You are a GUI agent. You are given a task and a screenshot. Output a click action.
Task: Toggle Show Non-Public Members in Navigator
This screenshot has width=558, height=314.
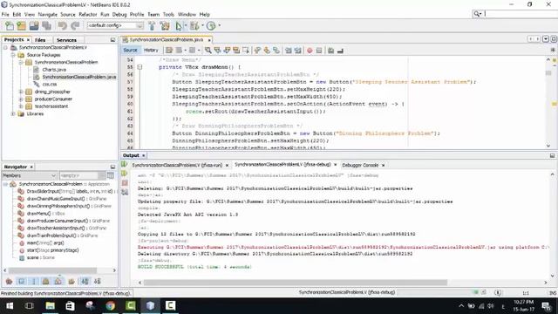[46, 281]
